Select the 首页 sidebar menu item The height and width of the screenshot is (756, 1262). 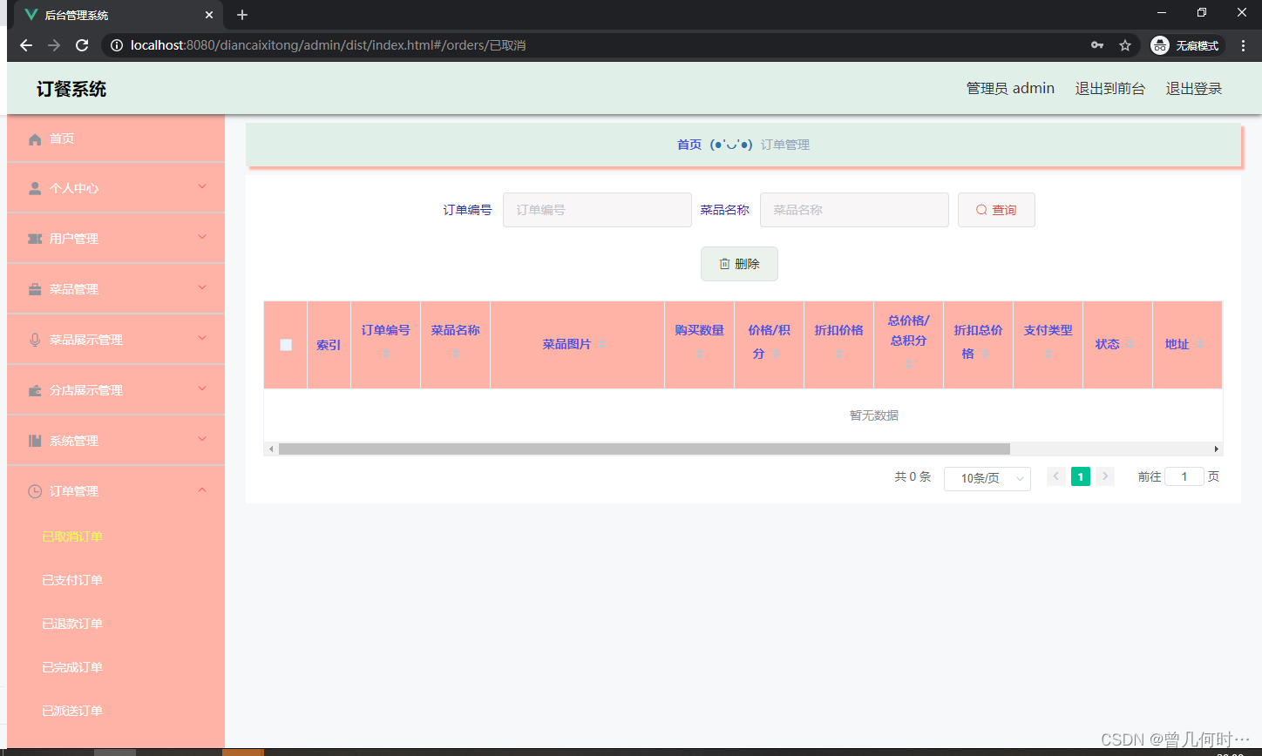tap(116, 139)
